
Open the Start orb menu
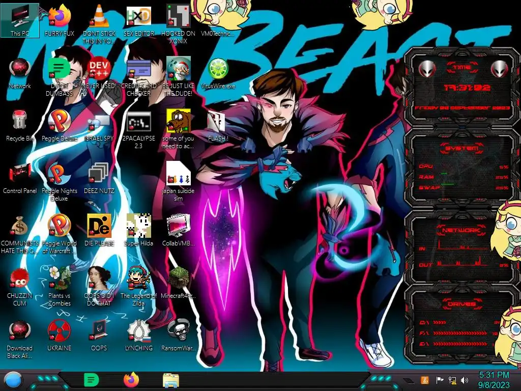(13, 380)
